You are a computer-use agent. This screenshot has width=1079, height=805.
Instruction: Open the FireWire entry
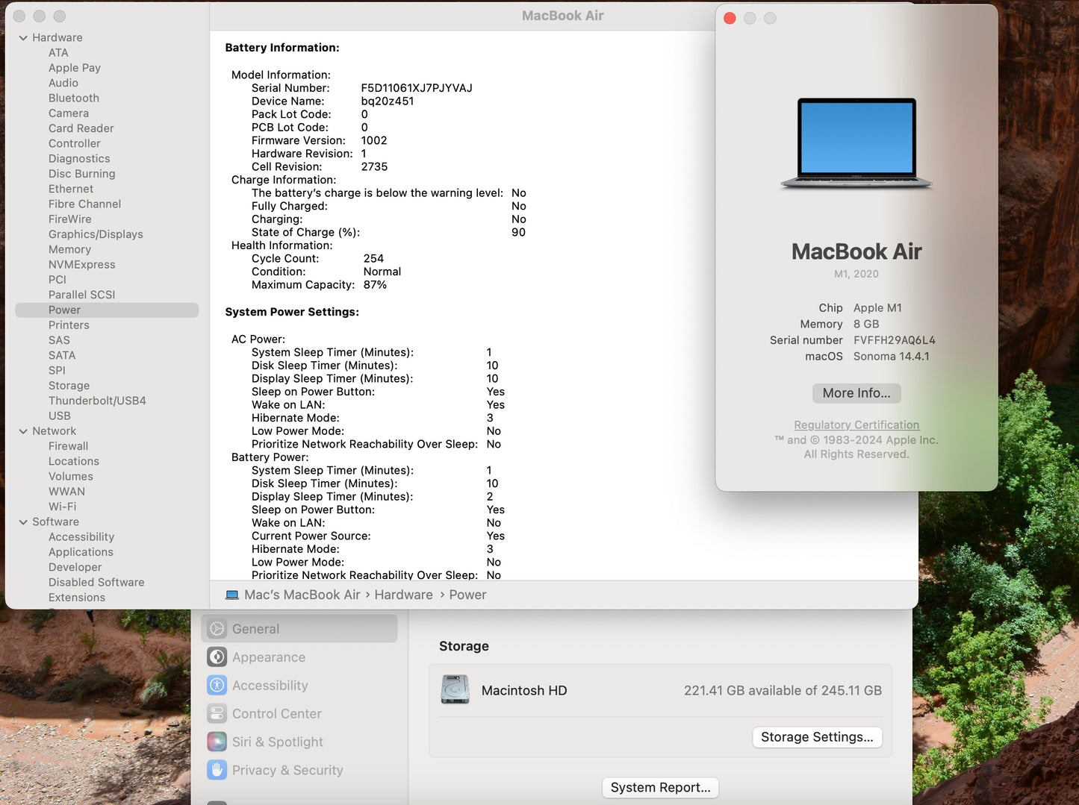point(70,219)
